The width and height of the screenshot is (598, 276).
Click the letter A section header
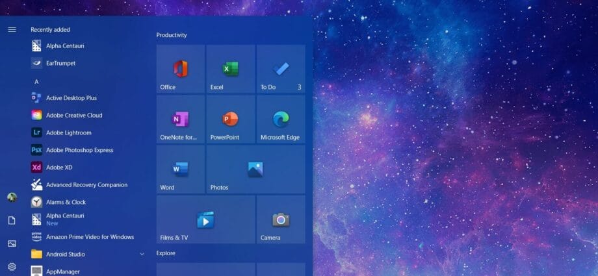point(36,82)
